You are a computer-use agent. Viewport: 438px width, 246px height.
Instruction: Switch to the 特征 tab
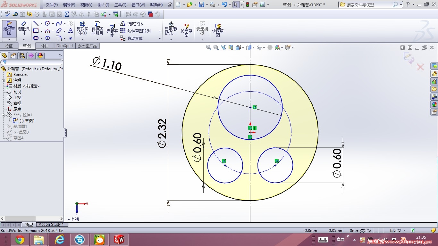pyautogui.click(x=9, y=46)
